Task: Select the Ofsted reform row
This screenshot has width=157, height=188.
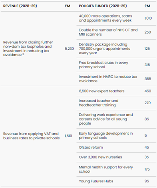Action: point(116,147)
